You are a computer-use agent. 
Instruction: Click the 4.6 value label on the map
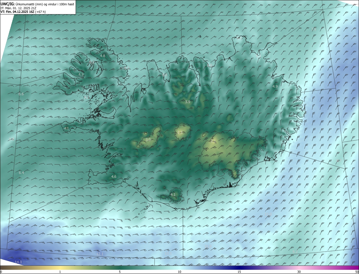(x=114, y=177)
